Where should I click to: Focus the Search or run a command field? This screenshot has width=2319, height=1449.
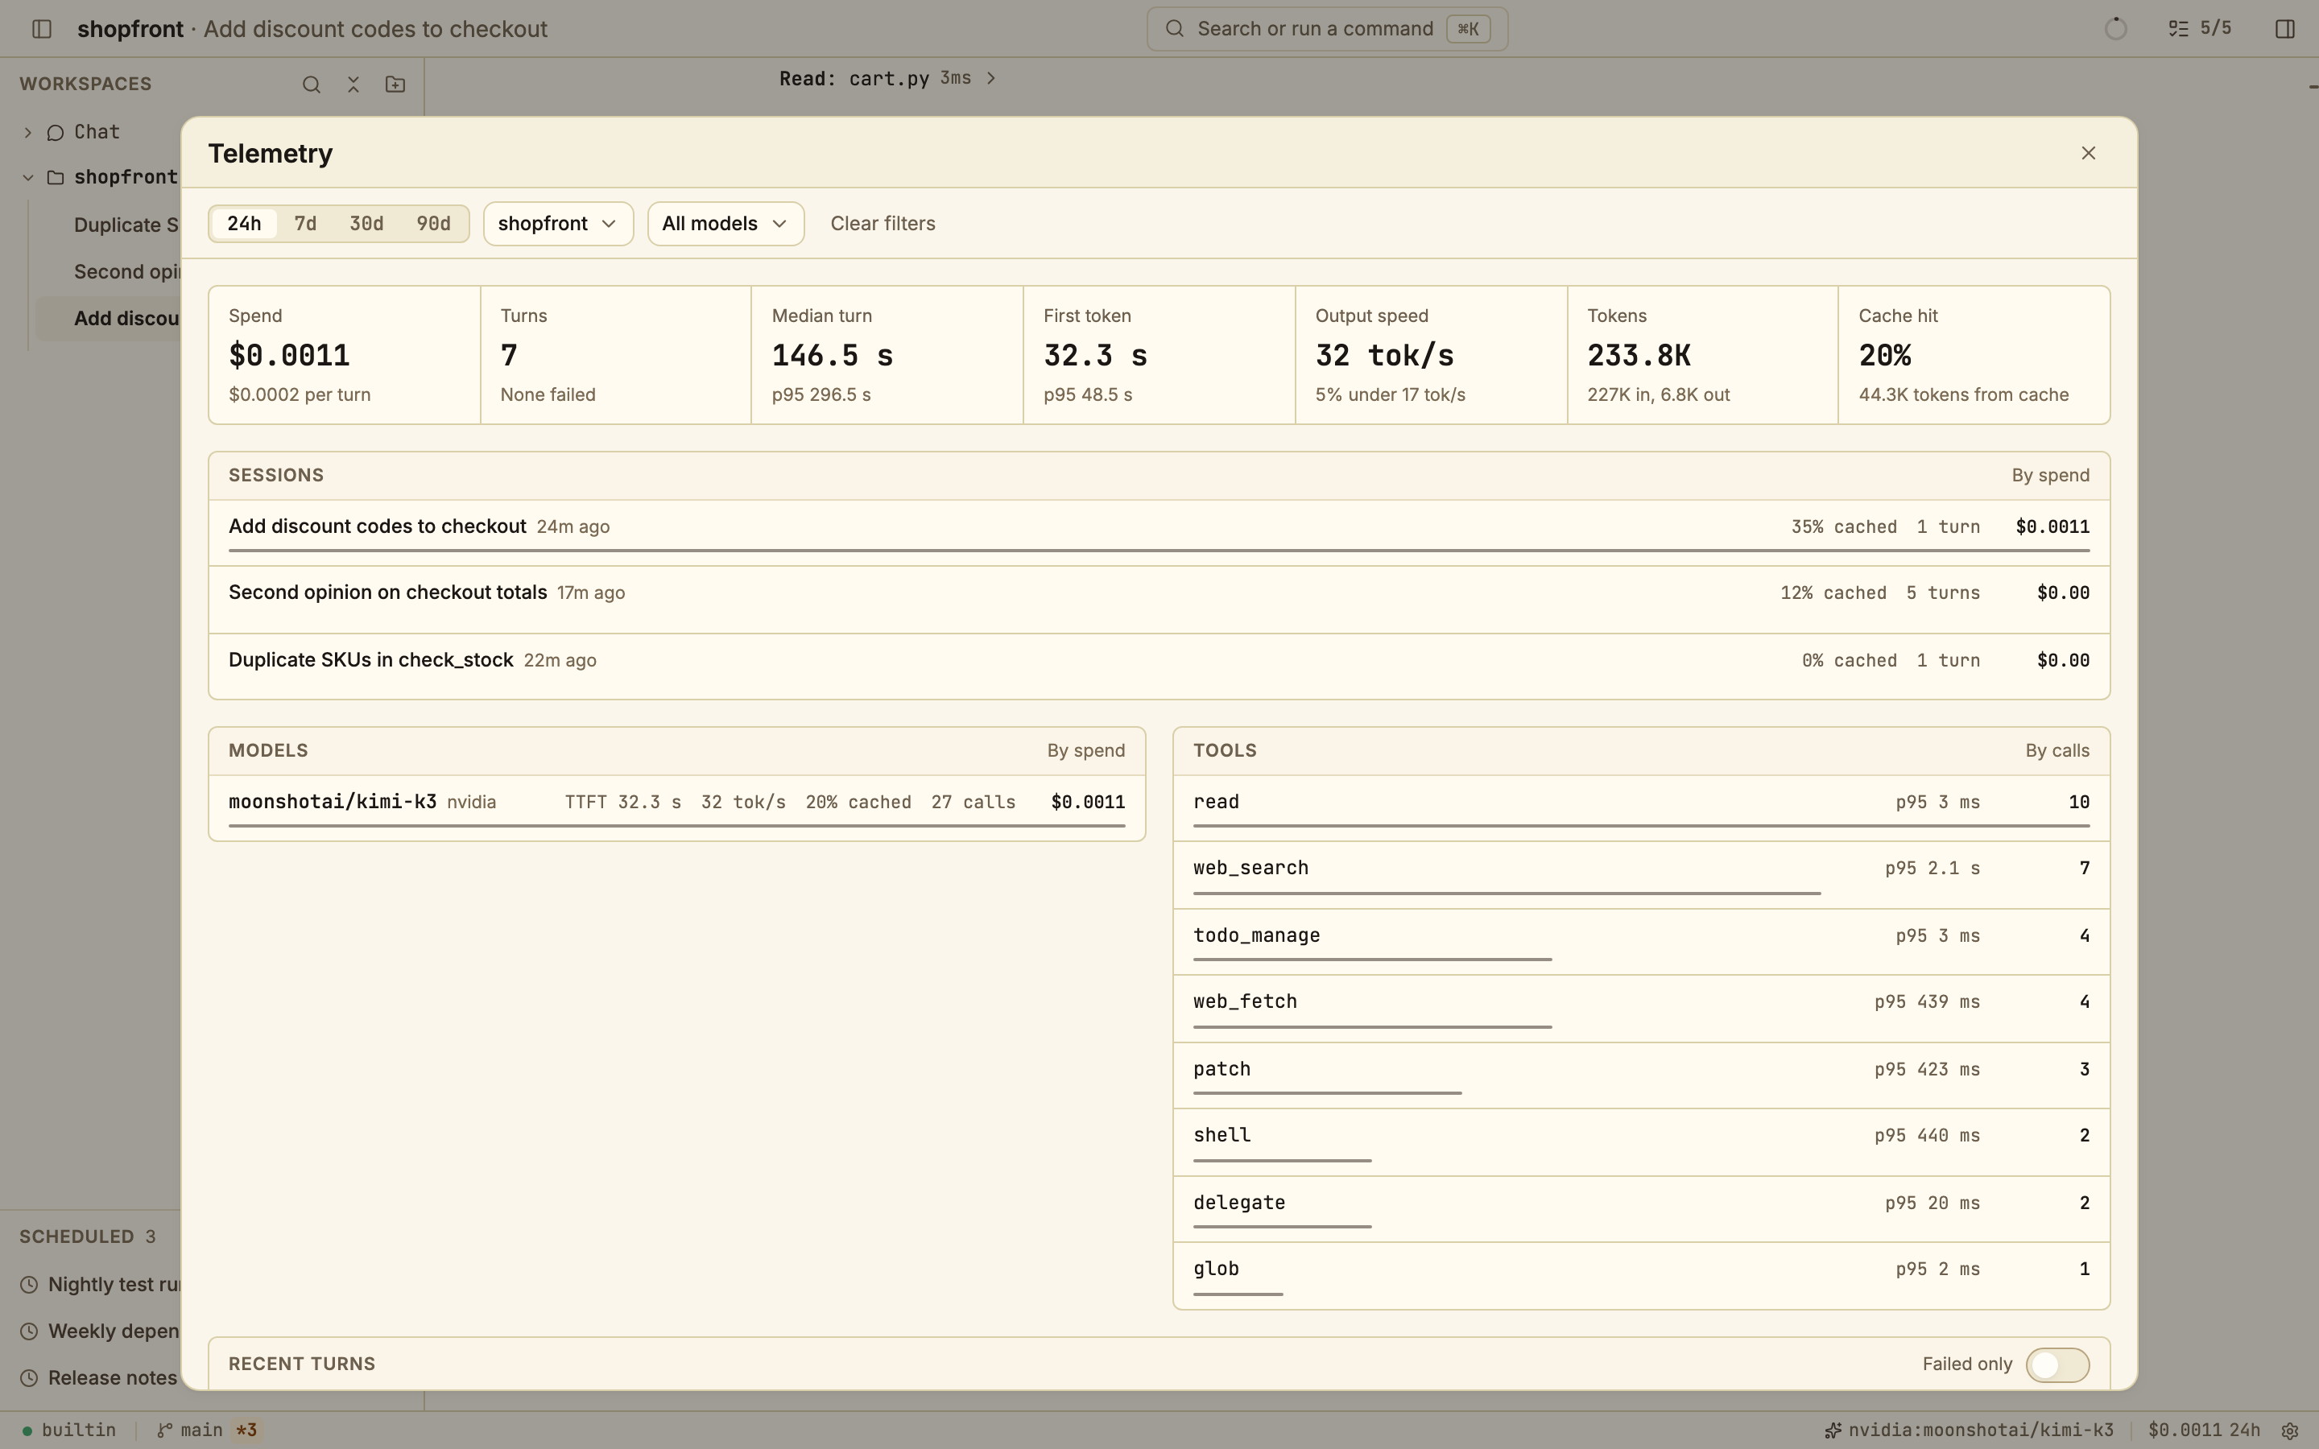click(x=1326, y=29)
